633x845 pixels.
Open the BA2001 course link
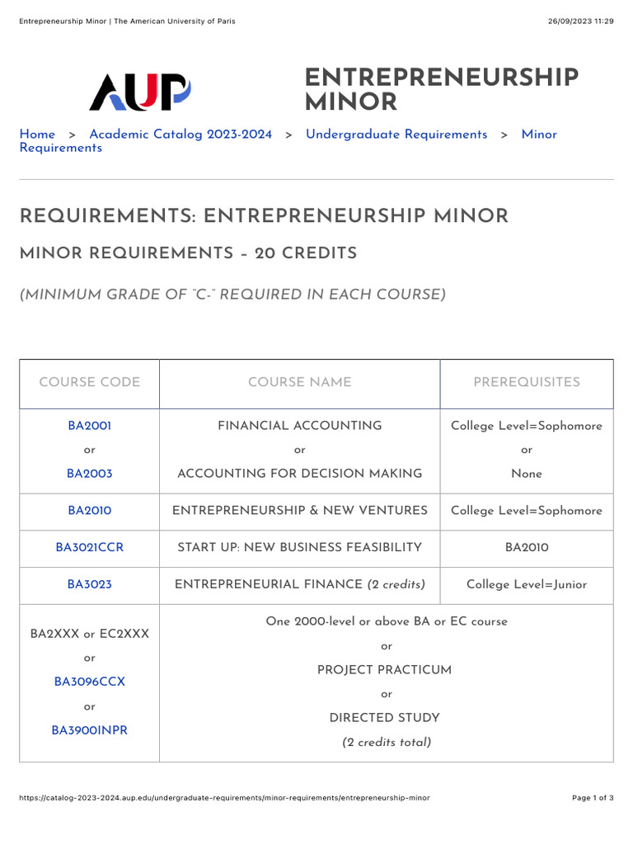click(x=90, y=426)
